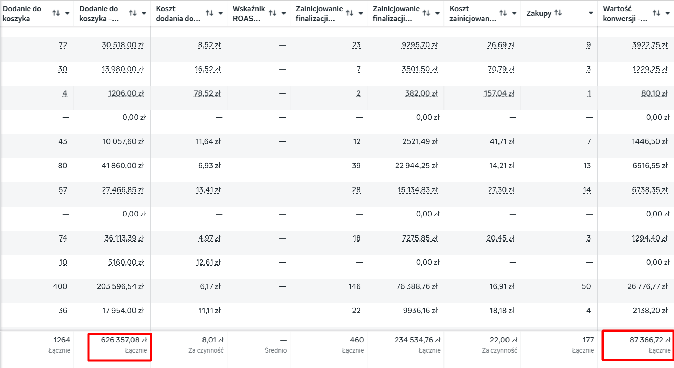Sort first Zainicjowanie finalizacji column
This screenshot has height=368, width=674.
pos(350,13)
